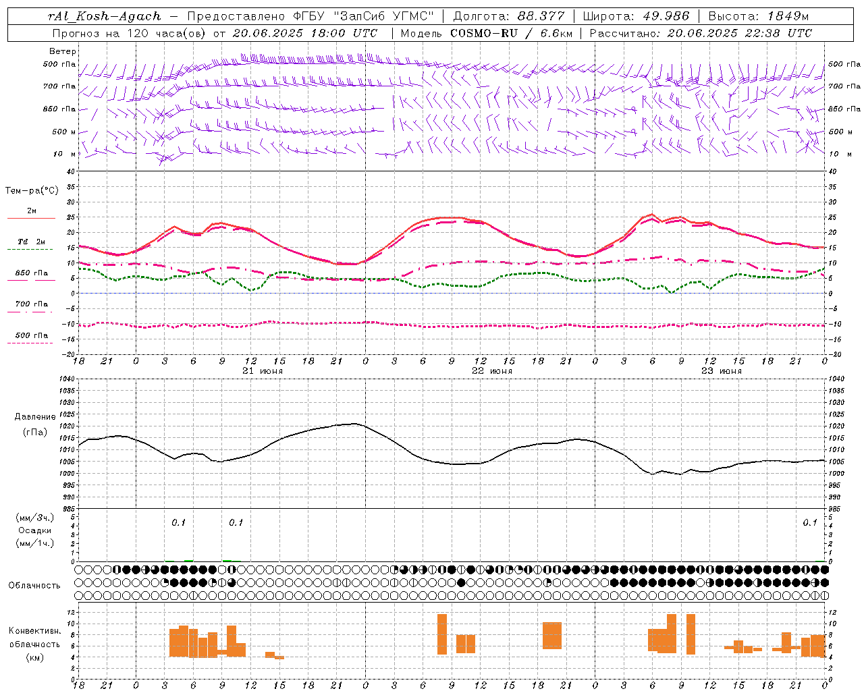Click the Тем-ра(°C) panel label
The height and width of the screenshot is (691, 864).
click(x=32, y=191)
